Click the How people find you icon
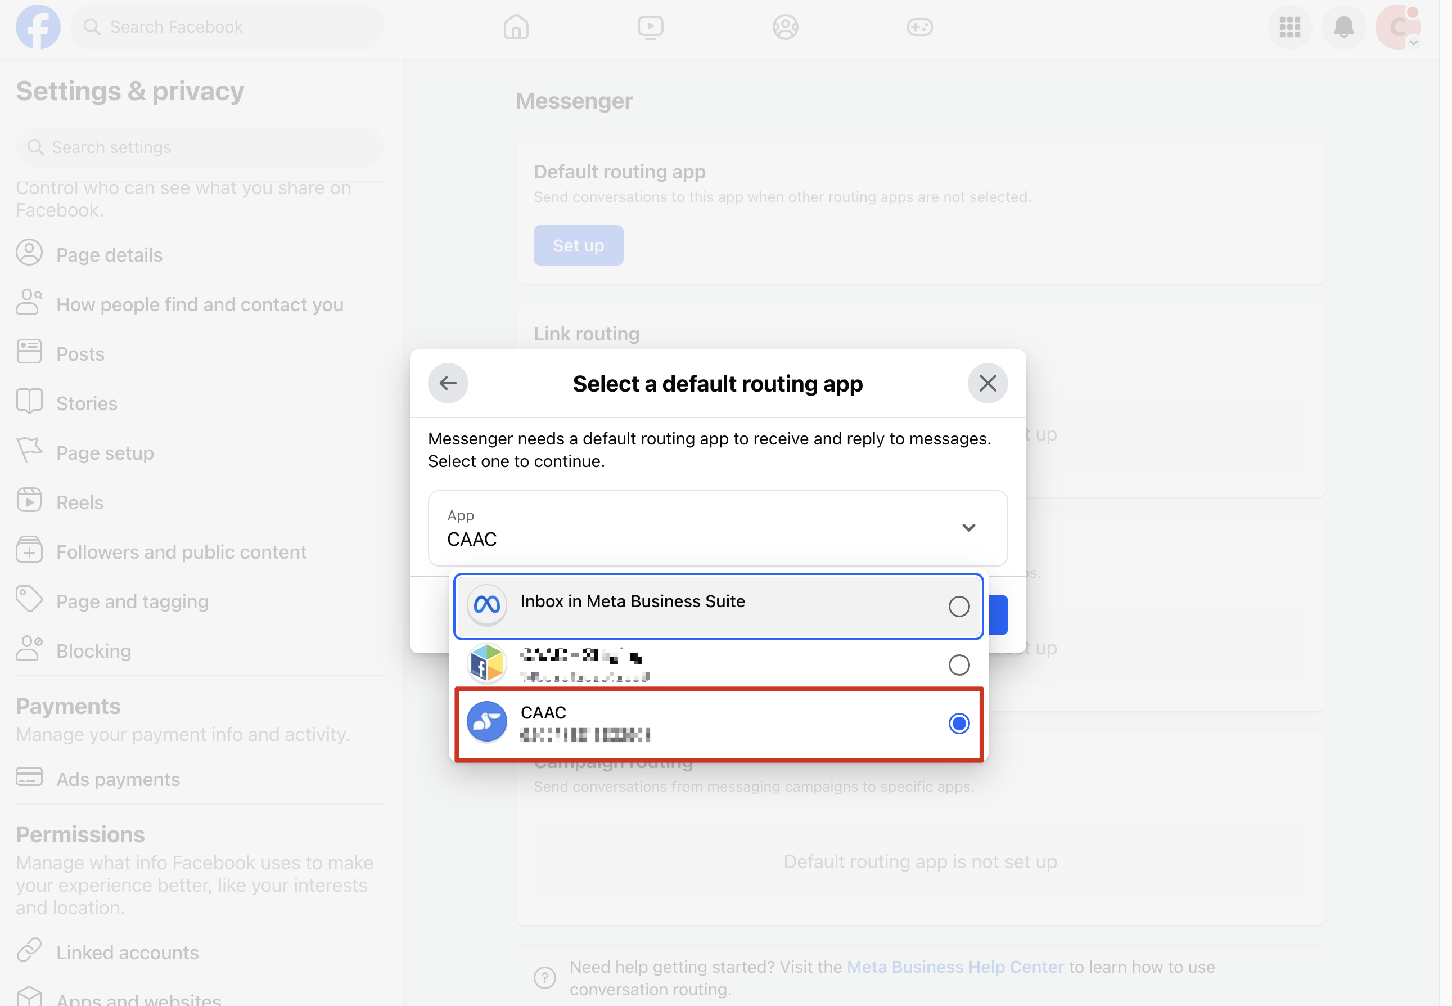Screen dimensions: 1452x1006 click(x=29, y=303)
